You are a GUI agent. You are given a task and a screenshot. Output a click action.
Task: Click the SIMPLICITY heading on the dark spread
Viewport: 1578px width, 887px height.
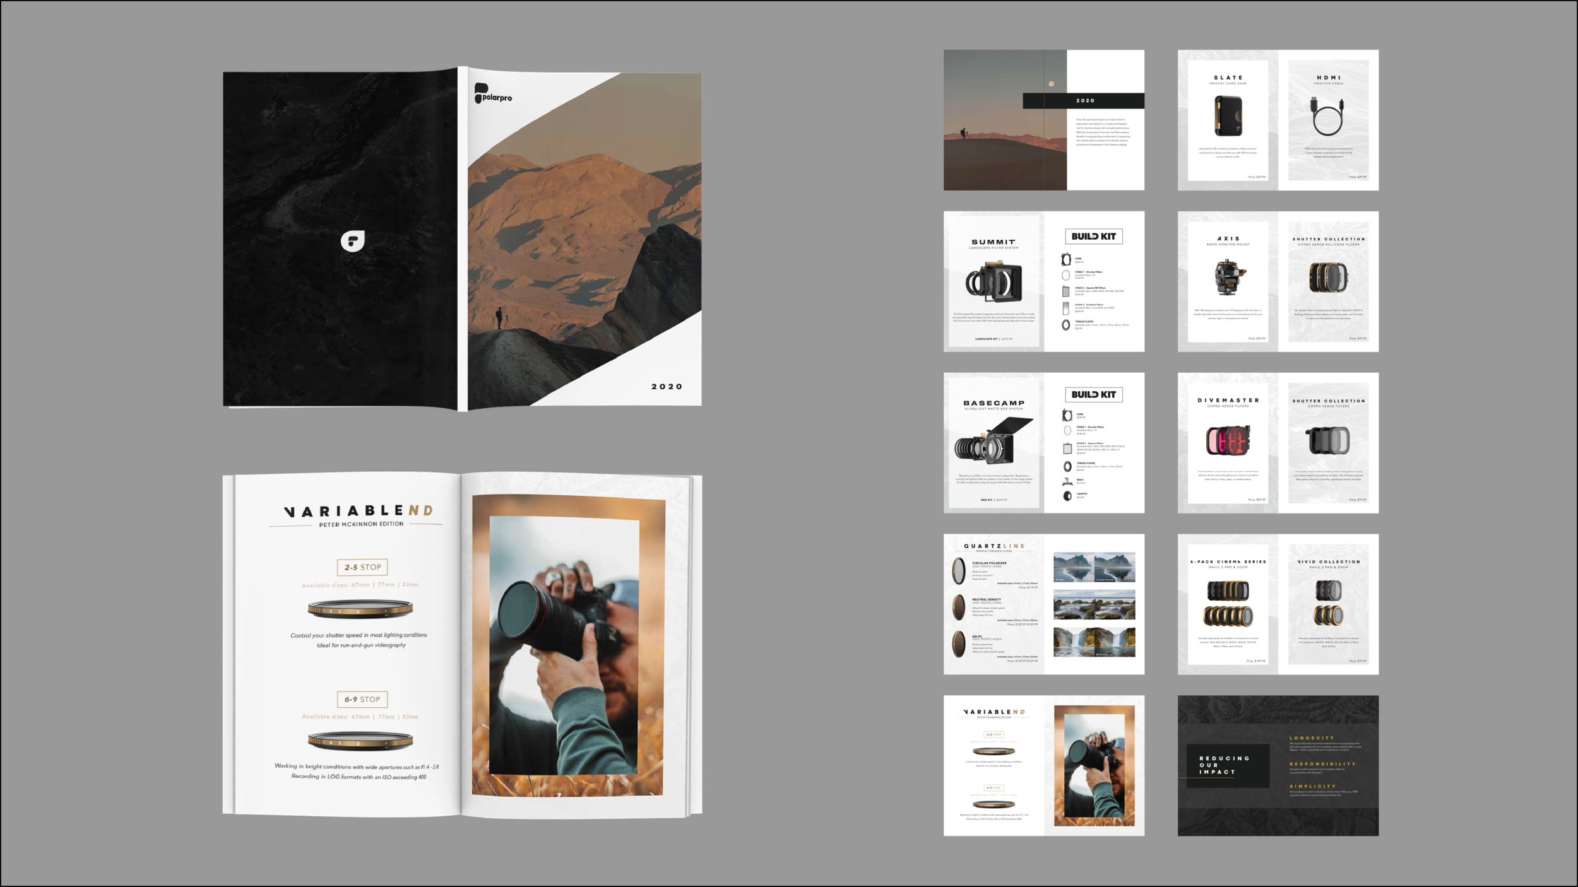click(1312, 787)
